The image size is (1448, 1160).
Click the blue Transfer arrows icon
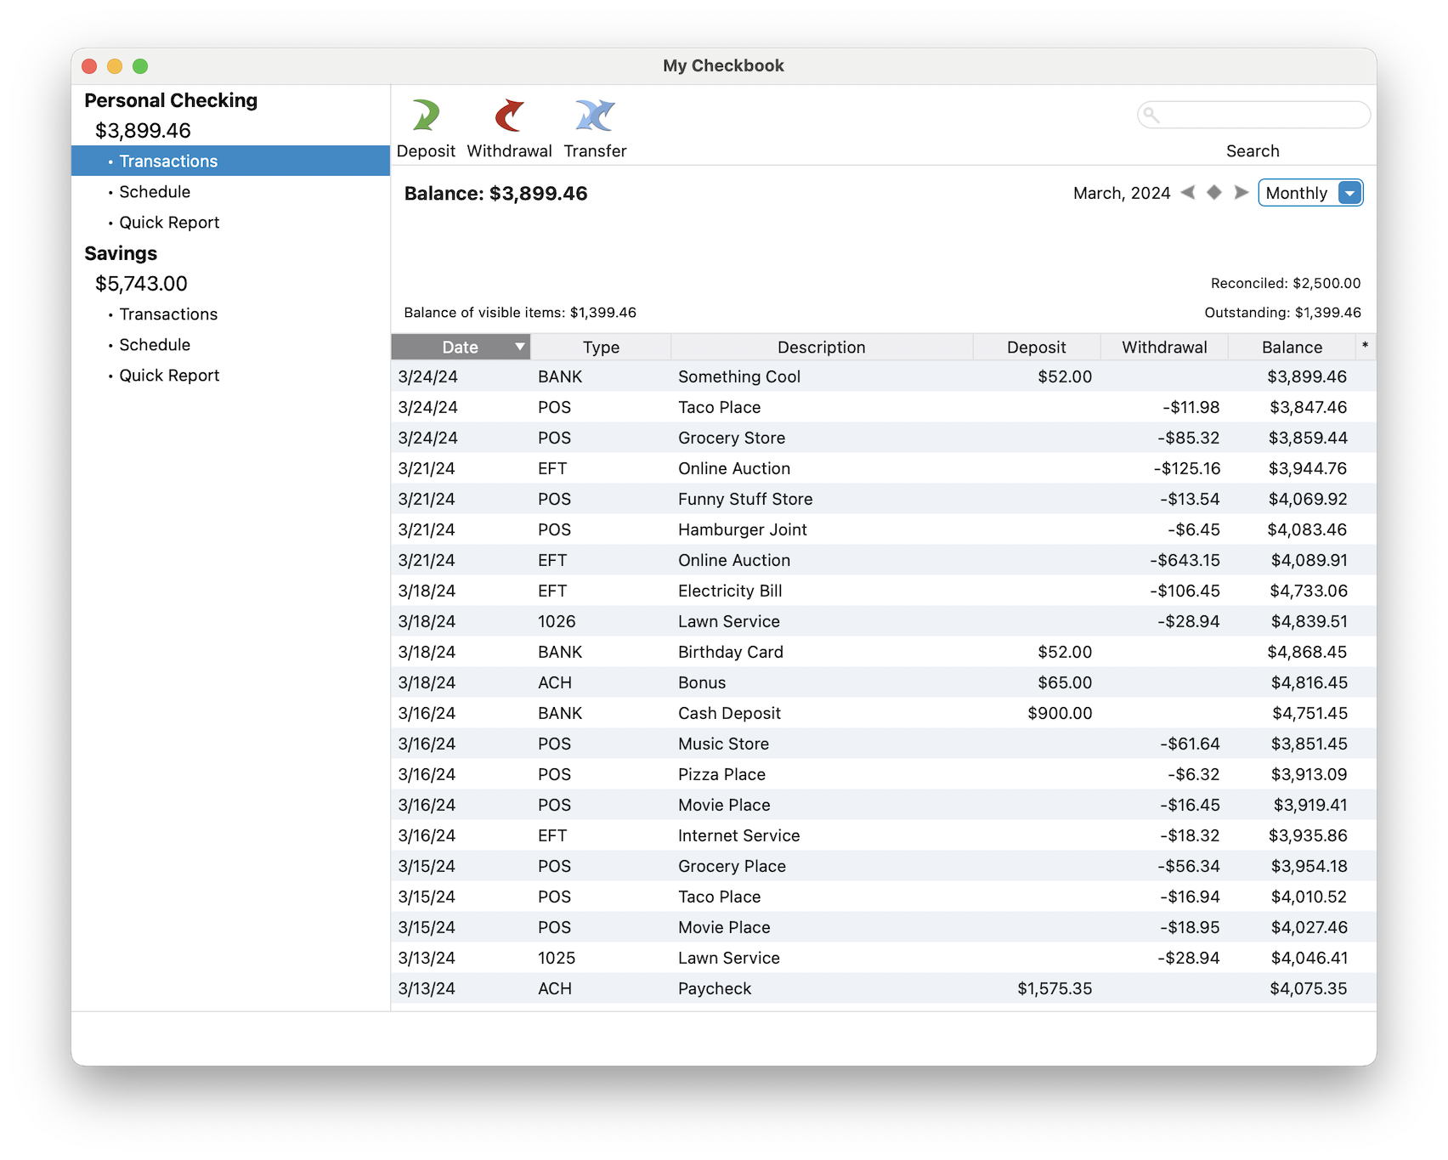pos(595,116)
